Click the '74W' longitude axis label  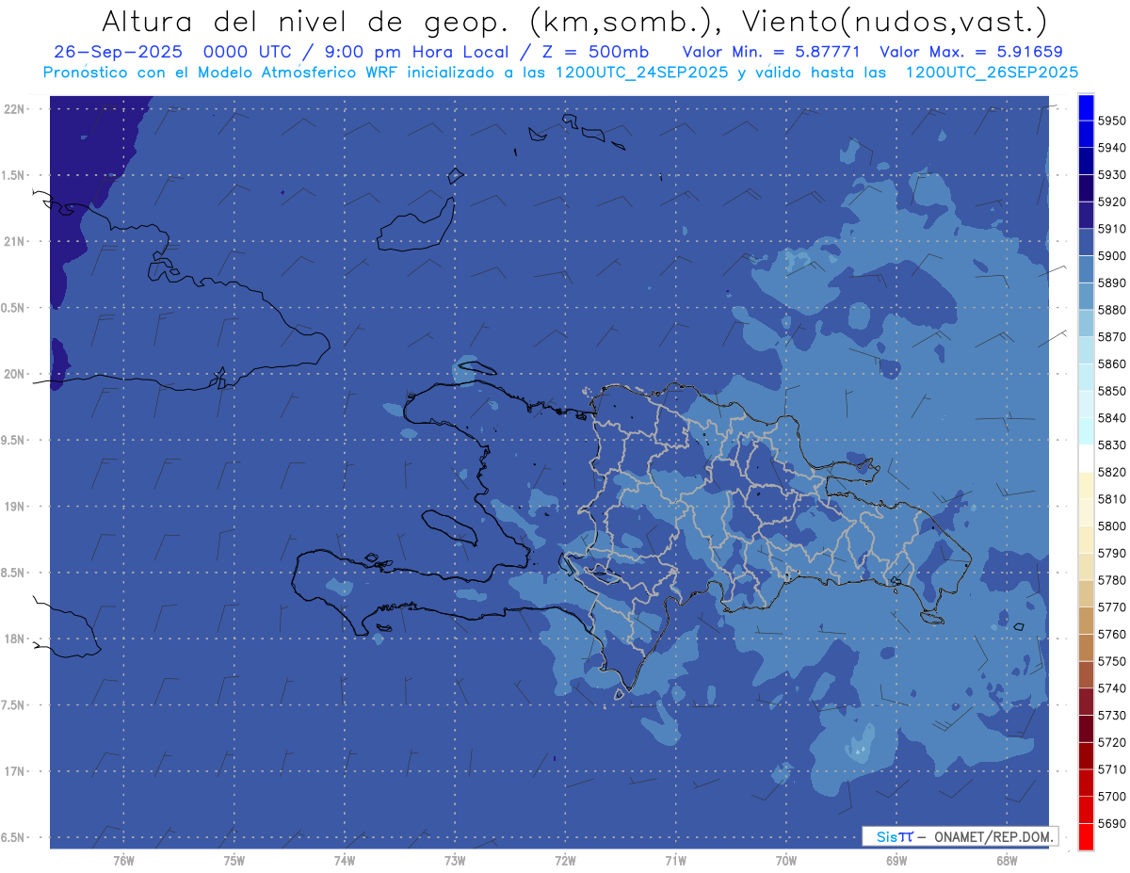click(x=344, y=860)
